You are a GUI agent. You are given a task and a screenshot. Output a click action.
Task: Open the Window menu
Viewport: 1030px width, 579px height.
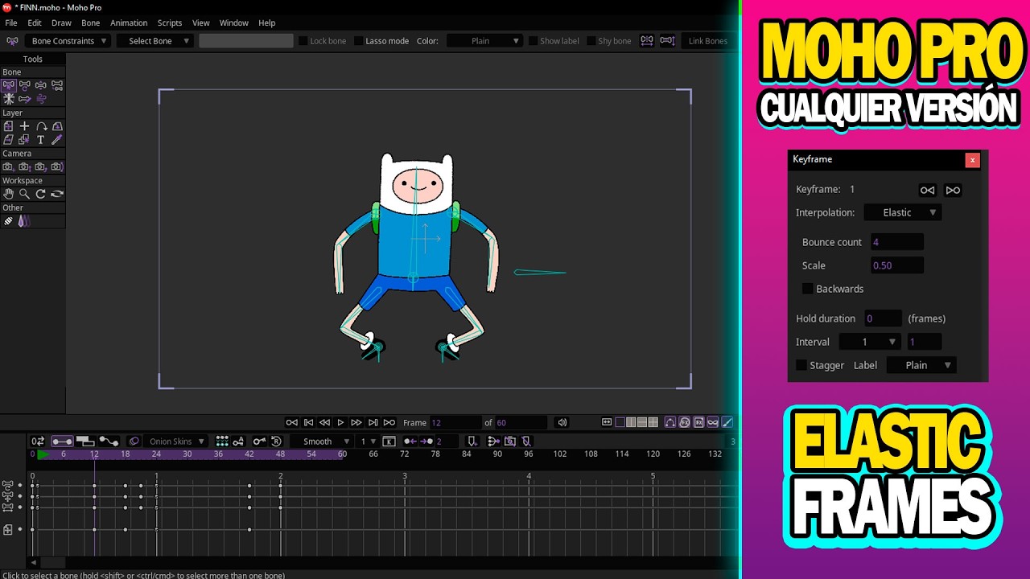[x=234, y=23]
